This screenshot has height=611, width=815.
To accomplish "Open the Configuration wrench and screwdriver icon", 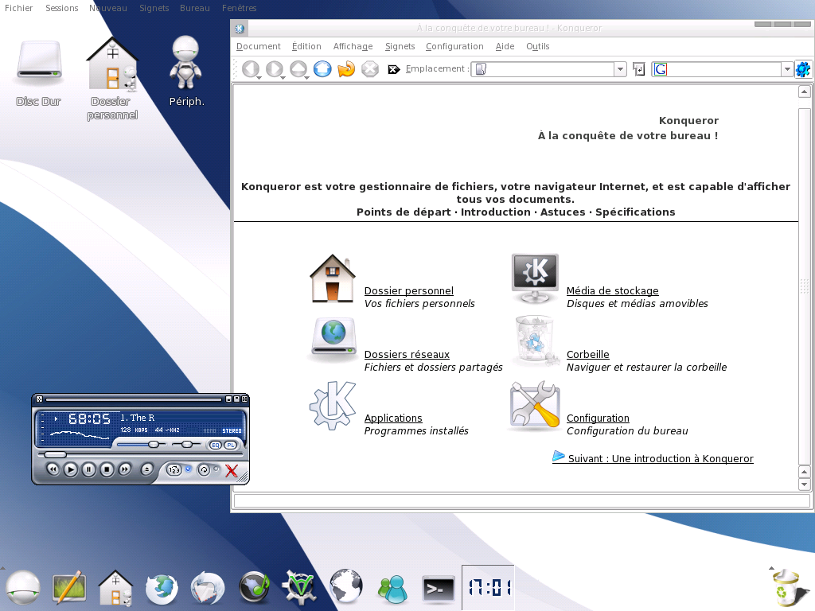I will 535,406.
